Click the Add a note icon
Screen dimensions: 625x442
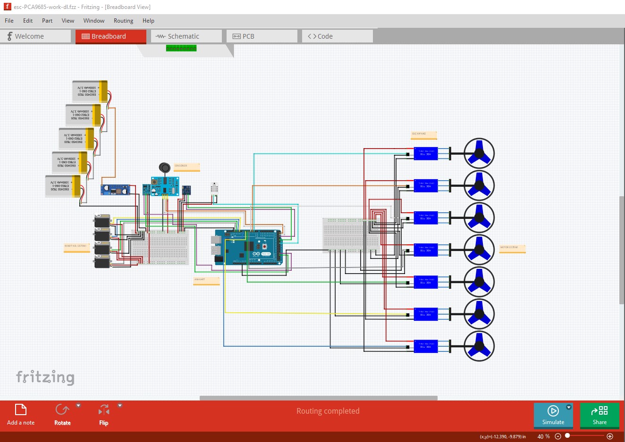pyautogui.click(x=21, y=409)
